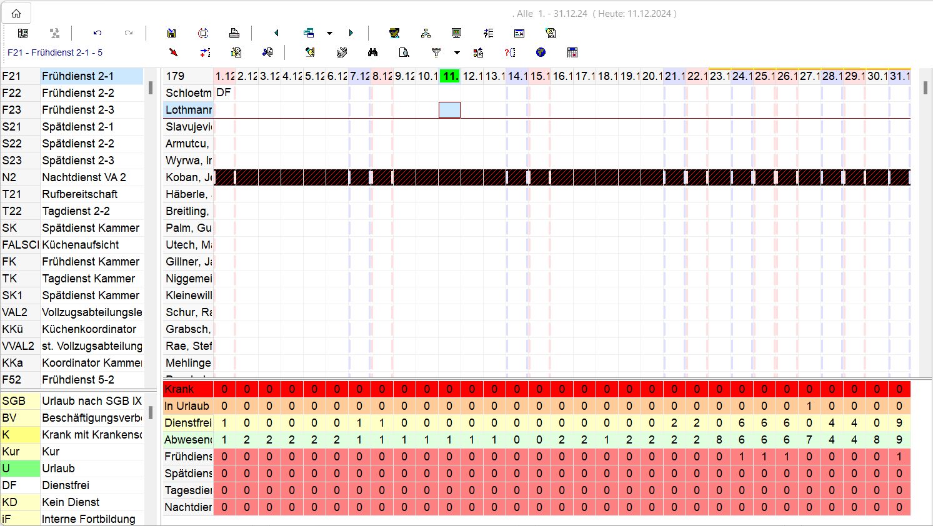Expand the dropdown arrow beside the windows icon
Image resolution: width=933 pixels, height=526 pixels.
click(x=329, y=33)
